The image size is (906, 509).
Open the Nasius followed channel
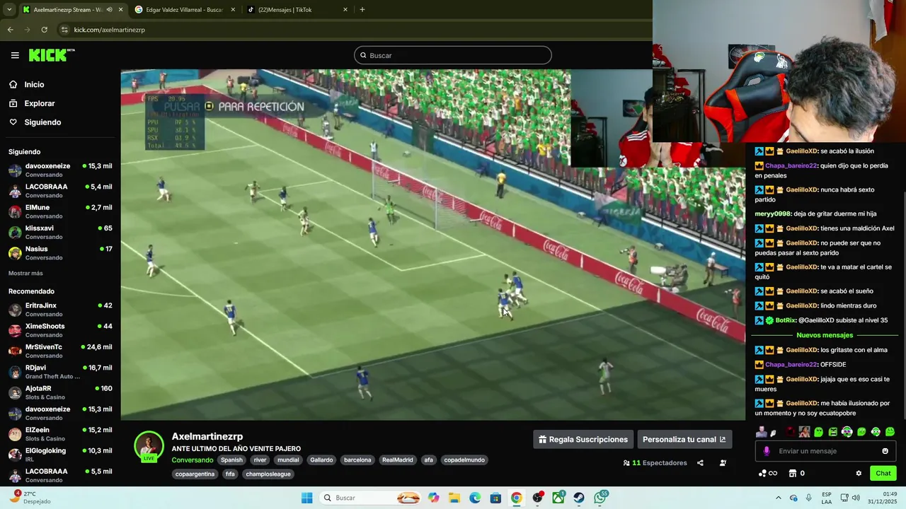60,252
